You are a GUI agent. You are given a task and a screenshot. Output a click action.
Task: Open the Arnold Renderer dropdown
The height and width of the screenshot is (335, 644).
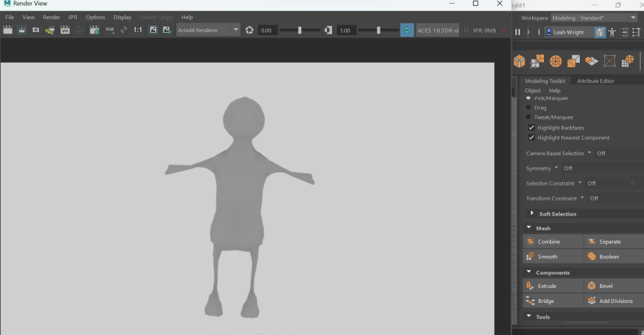(x=208, y=30)
